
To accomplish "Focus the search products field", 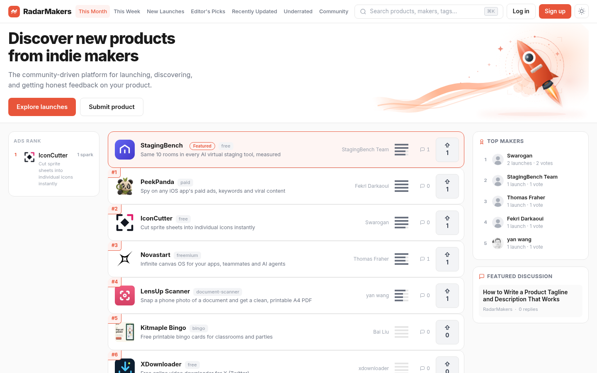I will [x=429, y=12].
